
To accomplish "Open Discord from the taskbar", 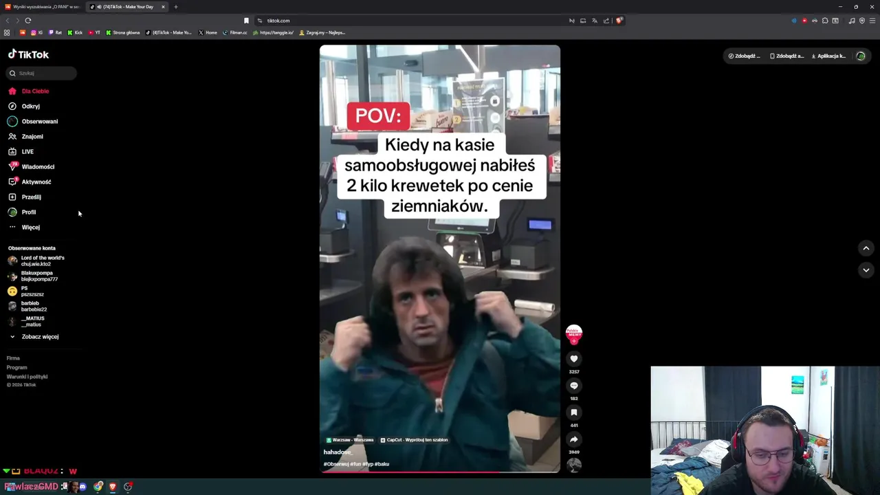I will point(82,487).
